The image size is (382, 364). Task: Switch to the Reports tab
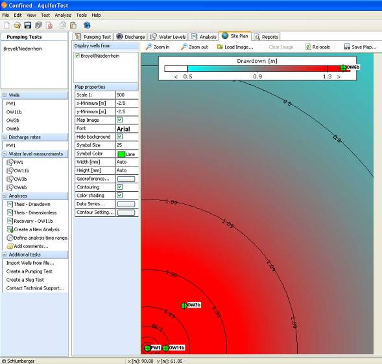click(266, 37)
